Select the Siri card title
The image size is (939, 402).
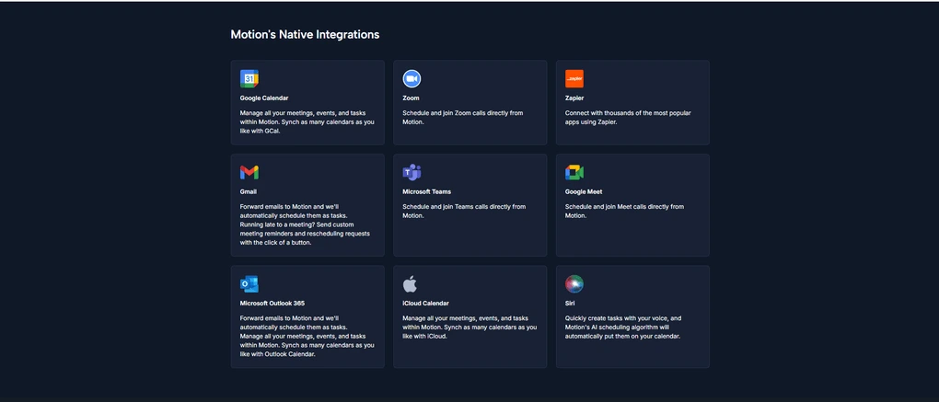pyautogui.click(x=570, y=304)
